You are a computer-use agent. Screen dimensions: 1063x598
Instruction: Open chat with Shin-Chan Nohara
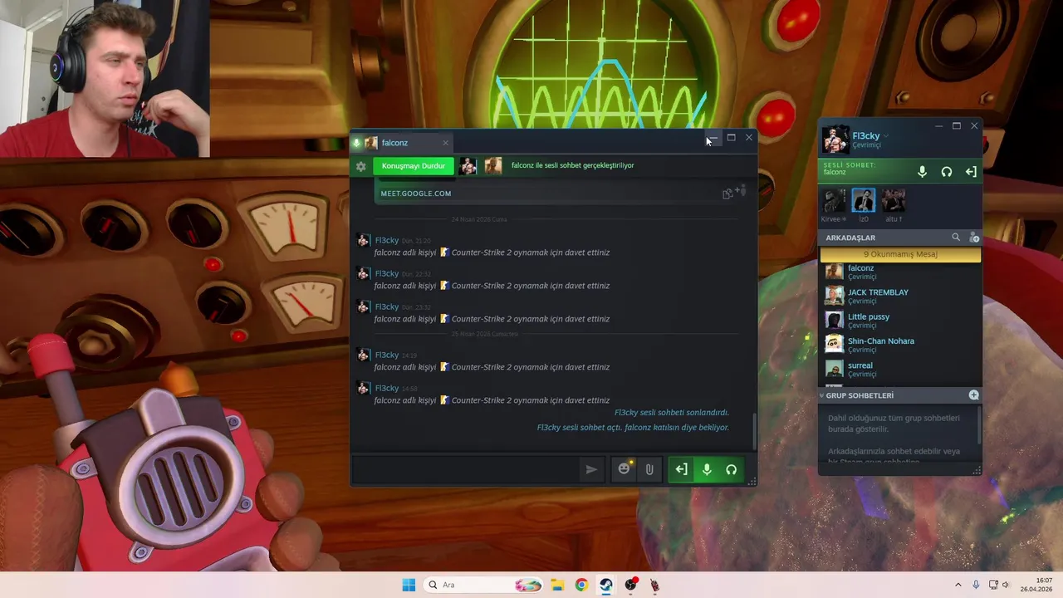(x=900, y=345)
